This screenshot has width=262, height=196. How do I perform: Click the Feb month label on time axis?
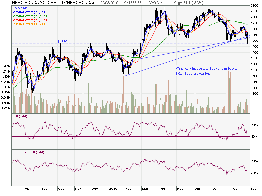tap(128, 189)
